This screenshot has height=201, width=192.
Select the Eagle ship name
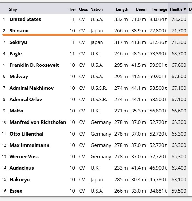(x=16, y=54)
